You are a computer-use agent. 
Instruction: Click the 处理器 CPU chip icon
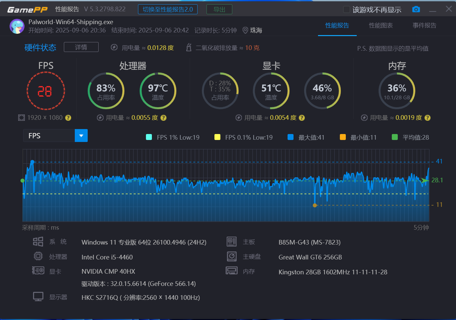pyautogui.click(x=38, y=256)
